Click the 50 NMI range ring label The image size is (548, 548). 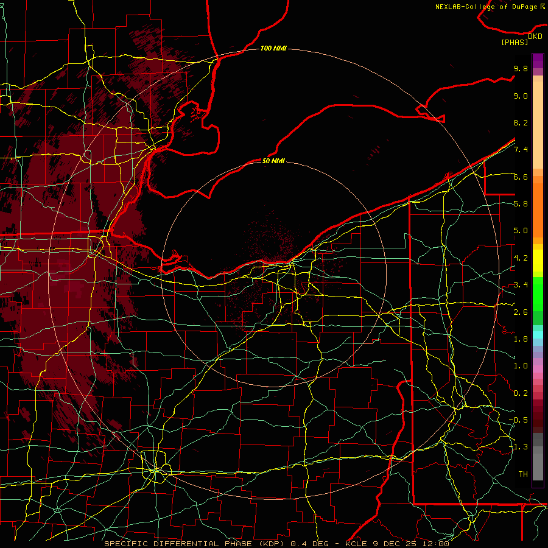[273, 161]
